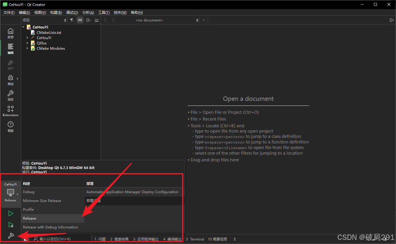Choose the Release build configuration
This screenshot has height=244, width=396.
pyautogui.click(x=53, y=218)
